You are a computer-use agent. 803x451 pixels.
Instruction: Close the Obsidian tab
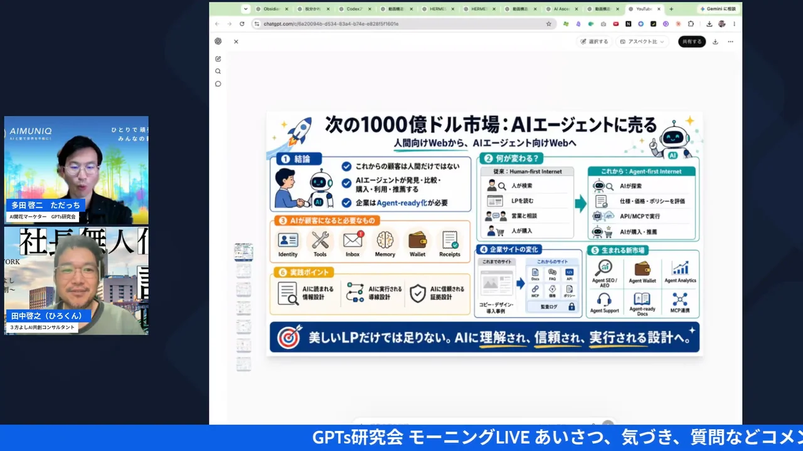(287, 9)
